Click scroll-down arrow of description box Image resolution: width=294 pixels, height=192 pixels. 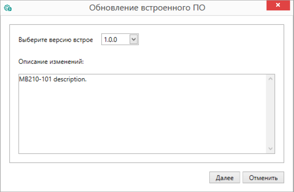(270, 149)
